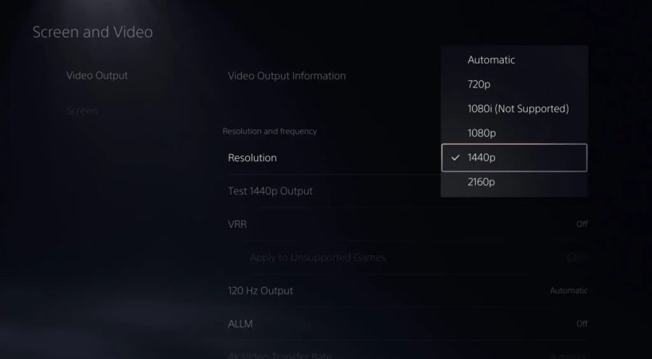
Task: Select the 1440p resolution option
Action: point(513,158)
